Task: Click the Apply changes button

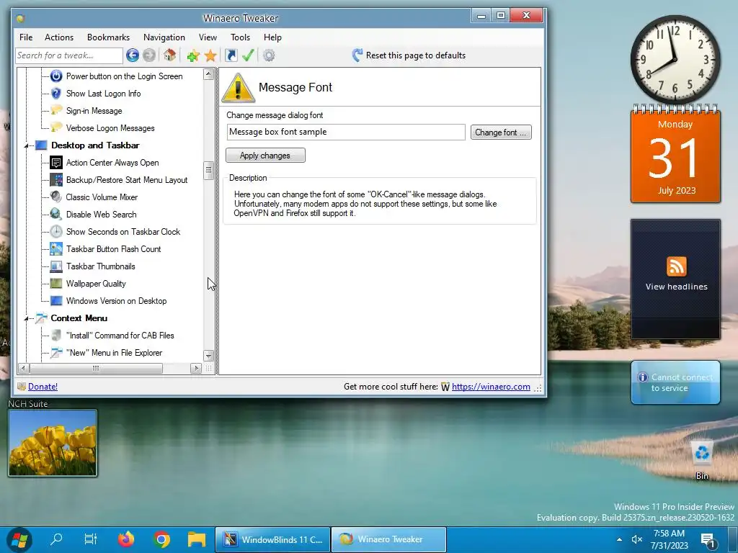Action: pyautogui.click(x=265, y=156)
